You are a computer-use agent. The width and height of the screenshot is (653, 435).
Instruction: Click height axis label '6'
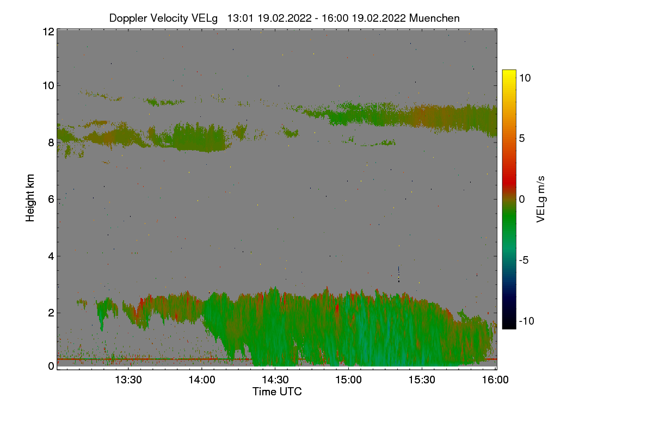point(51,200)
